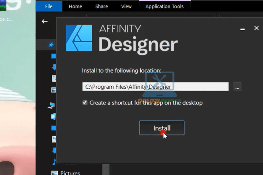Click the File Explorer back arrow
This screenshot has width=263, height=175.
click(44, 21)
